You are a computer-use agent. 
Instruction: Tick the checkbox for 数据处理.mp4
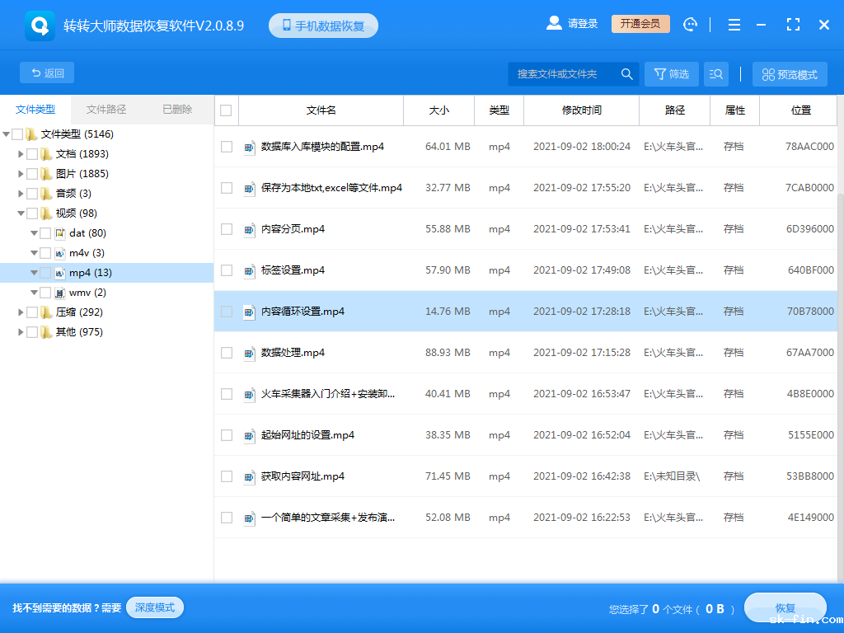[225, 353]
